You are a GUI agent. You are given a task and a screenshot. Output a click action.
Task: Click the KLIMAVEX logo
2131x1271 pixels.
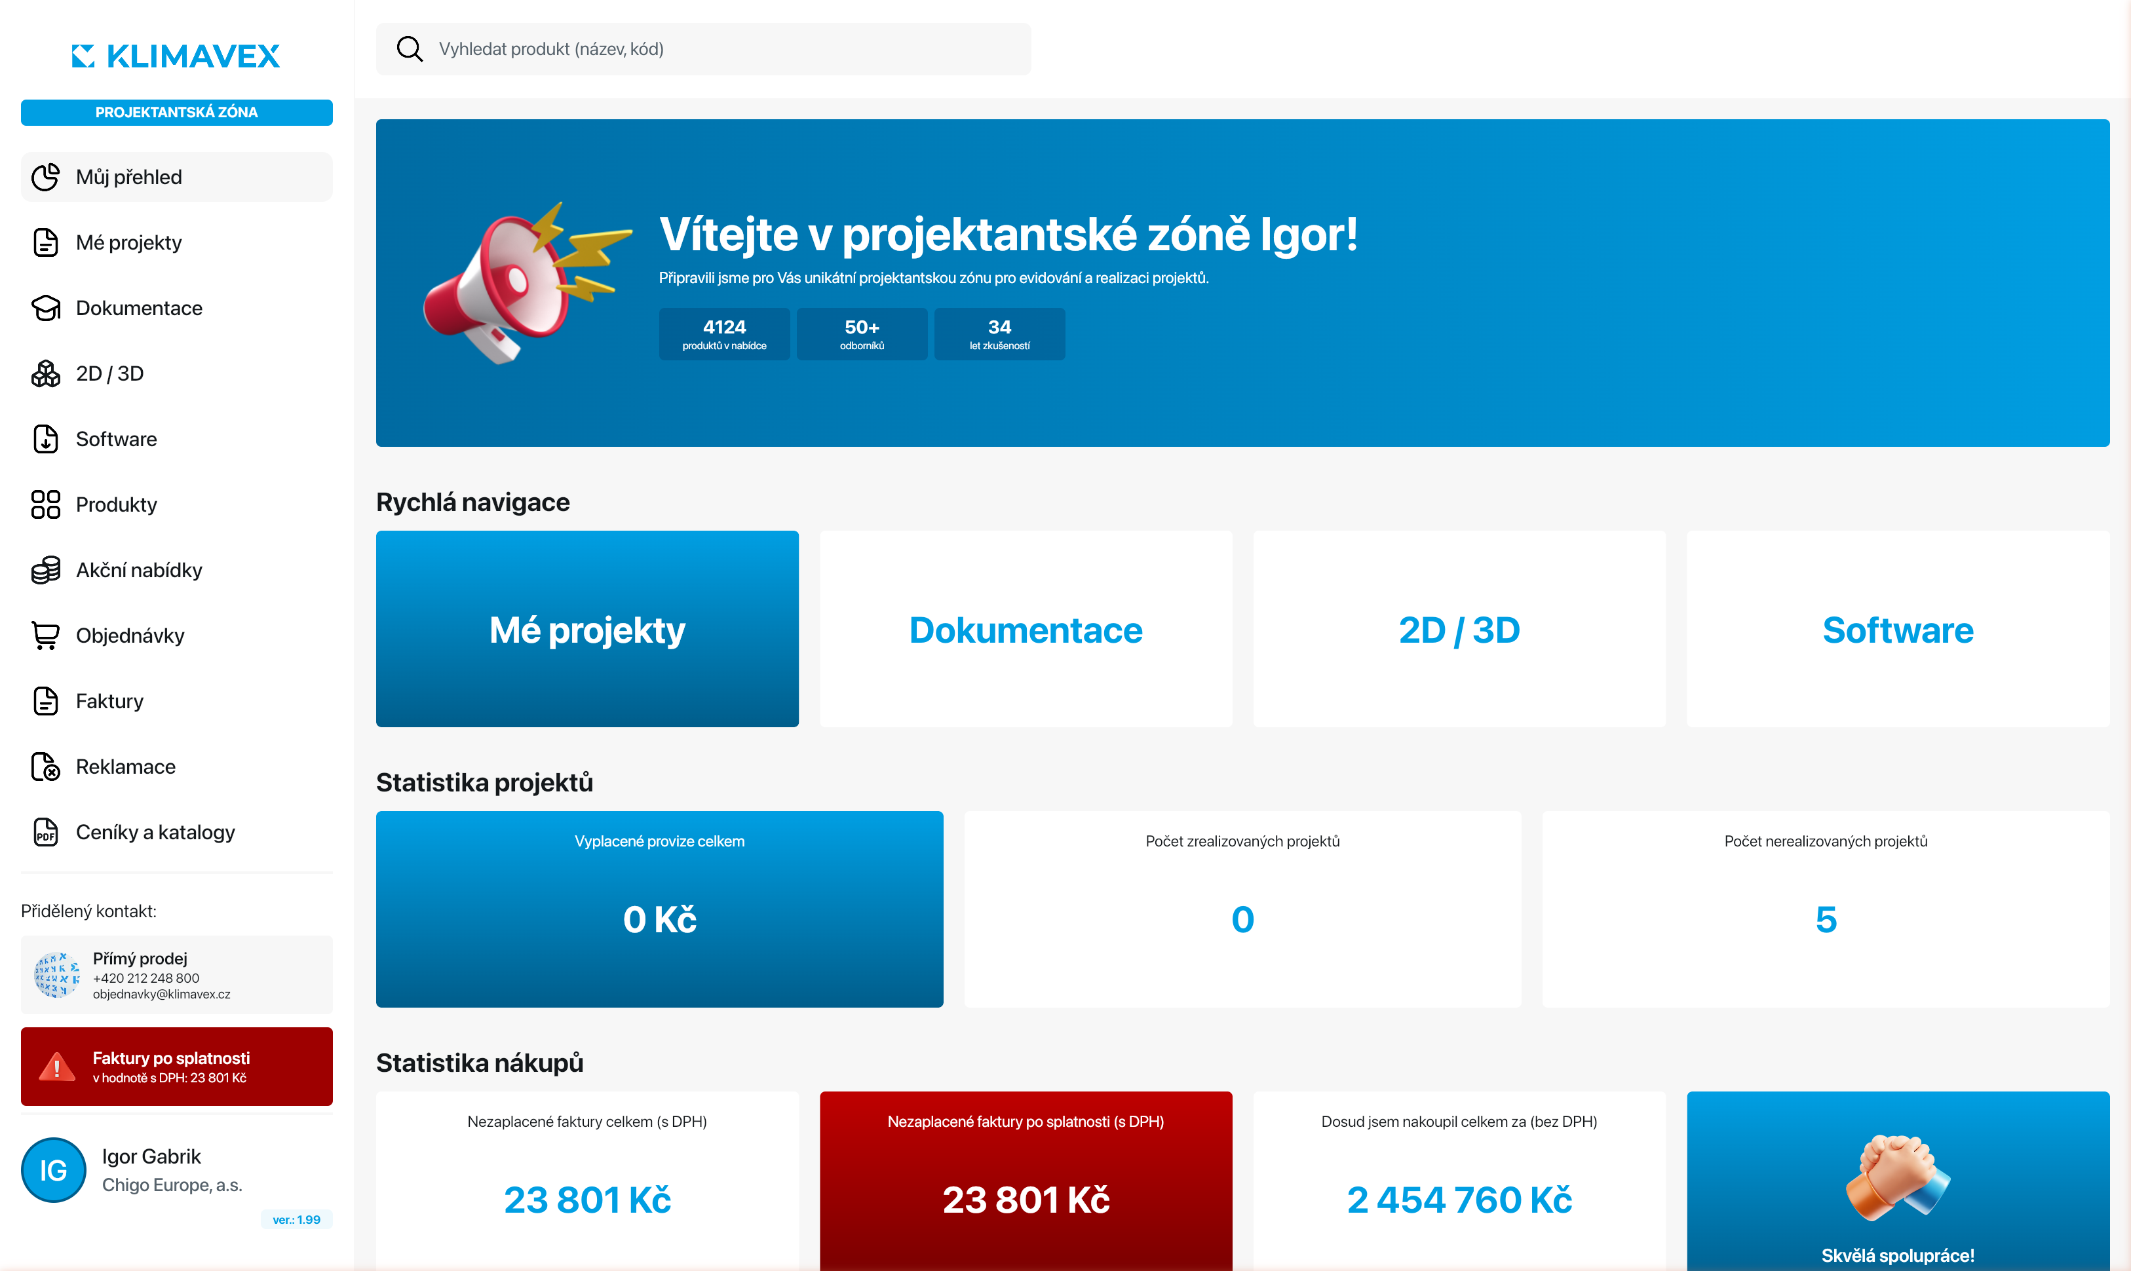(x=176, y=56)
